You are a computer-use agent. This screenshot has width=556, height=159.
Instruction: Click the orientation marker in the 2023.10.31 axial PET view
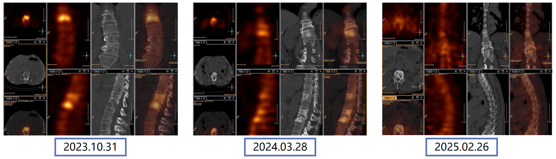click(42, 32)
